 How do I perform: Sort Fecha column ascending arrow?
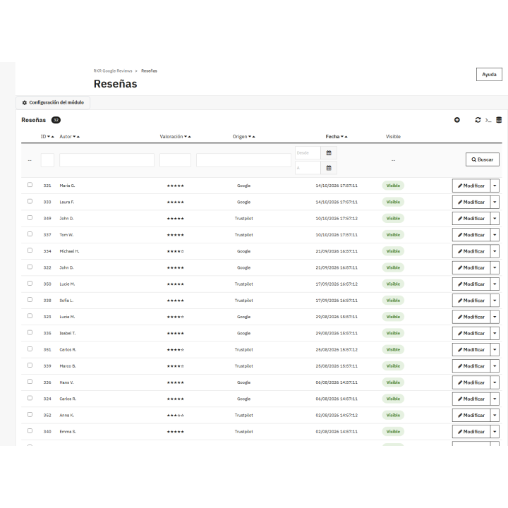point(346,137)
